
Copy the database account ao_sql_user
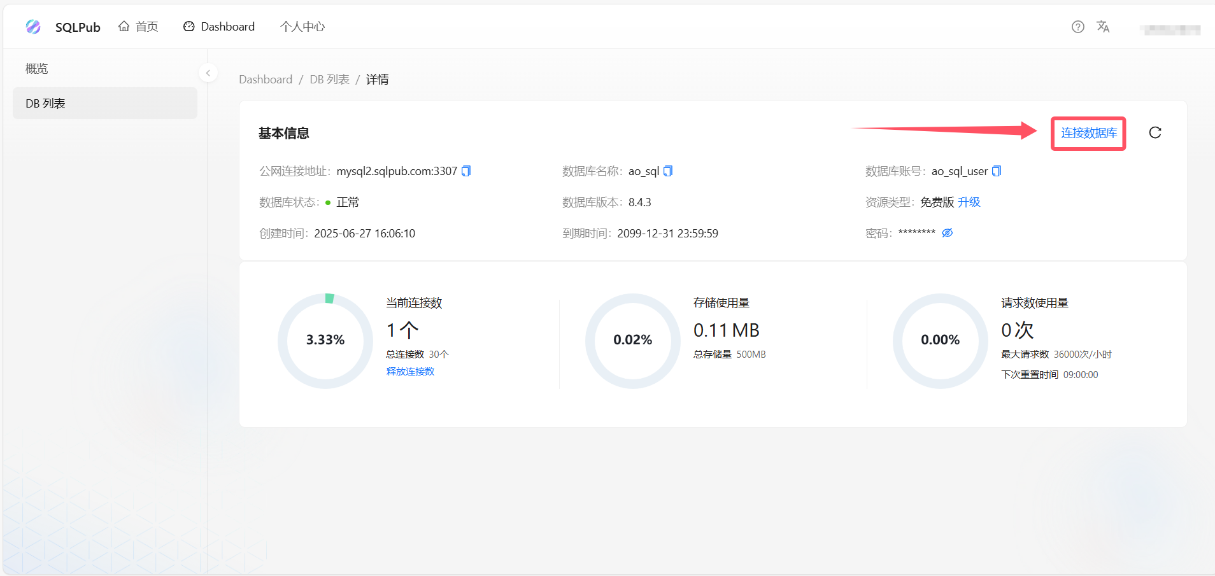click(x=997, y=171)
